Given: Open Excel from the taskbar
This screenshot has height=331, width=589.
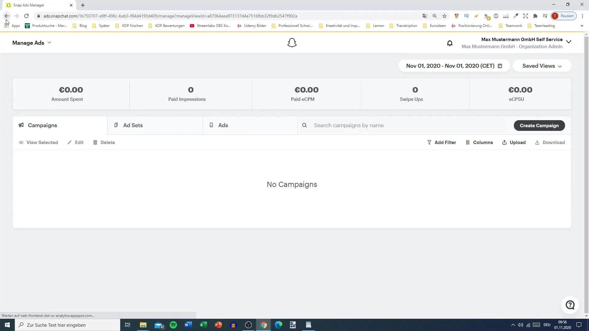Looking at the screenshot, I should pos(203,325).
